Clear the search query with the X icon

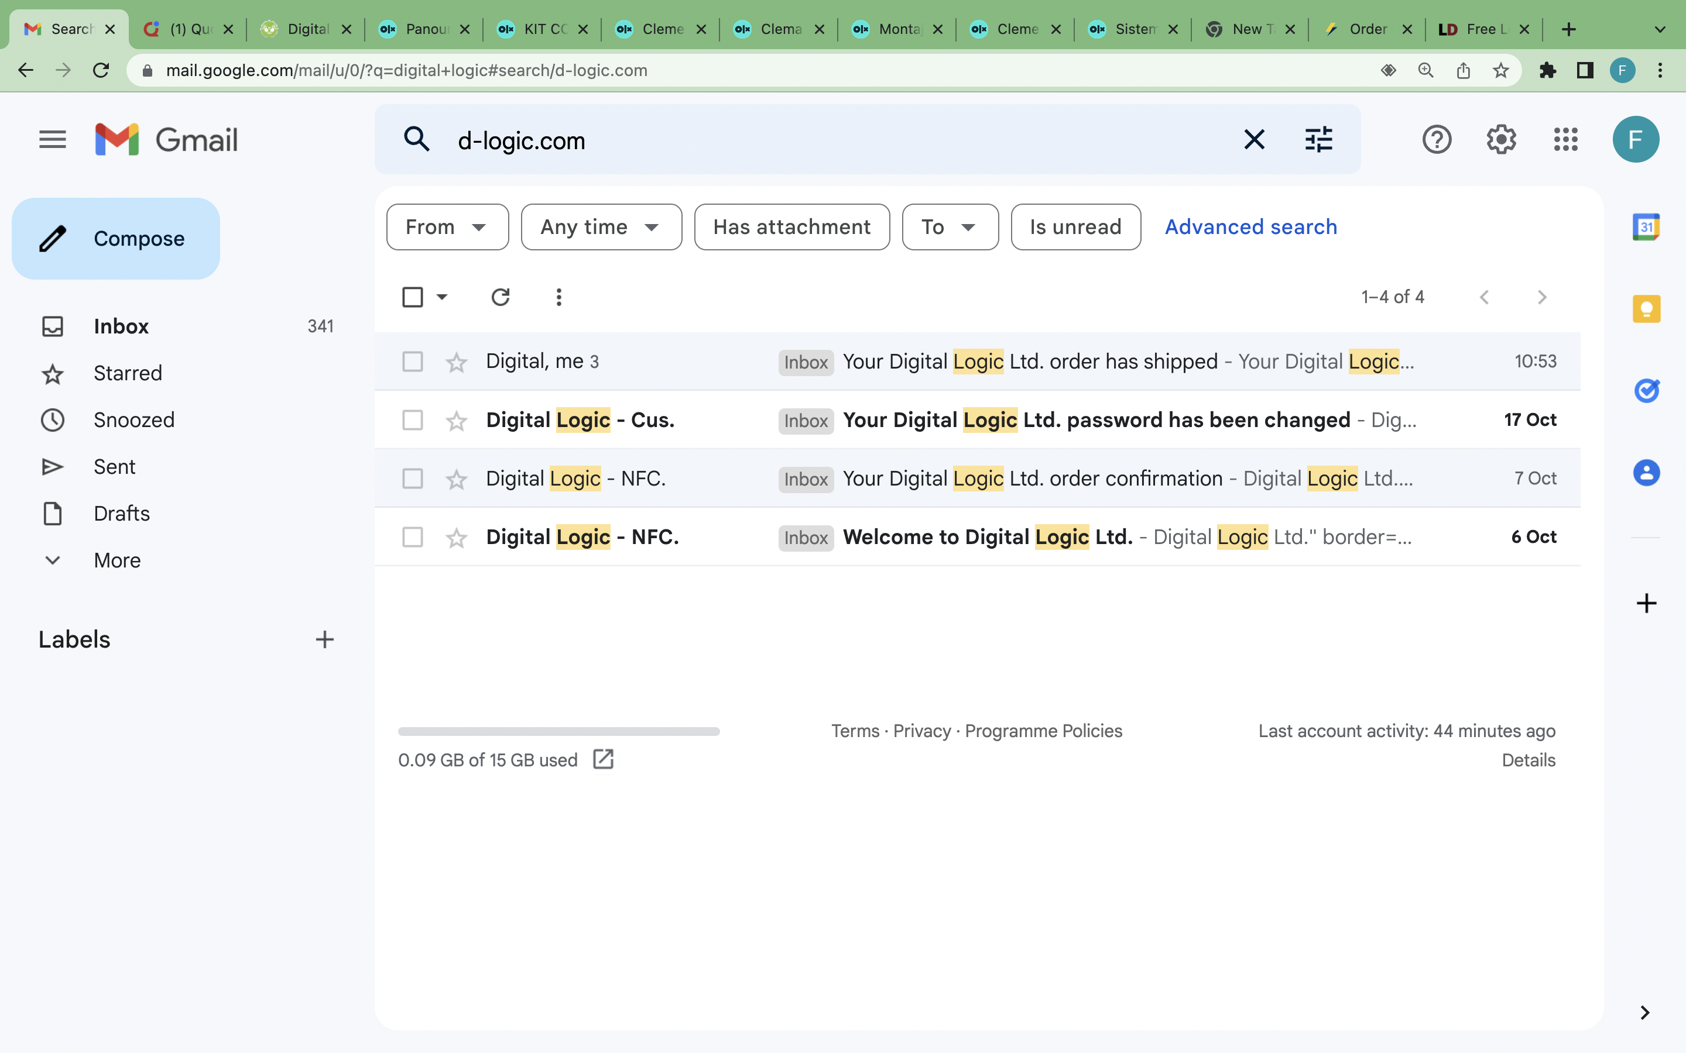[x=1254, y=139]
